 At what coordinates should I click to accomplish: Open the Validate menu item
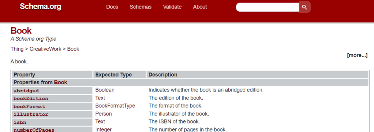(x=172, y=7)
